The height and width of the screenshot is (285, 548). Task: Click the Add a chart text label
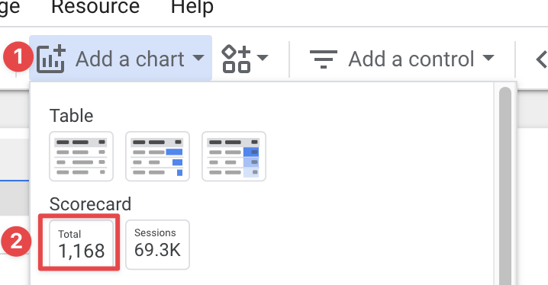[x=130, y=59]
